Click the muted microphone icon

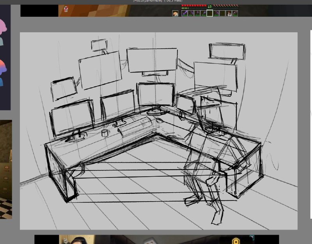(x=66, y=9)
